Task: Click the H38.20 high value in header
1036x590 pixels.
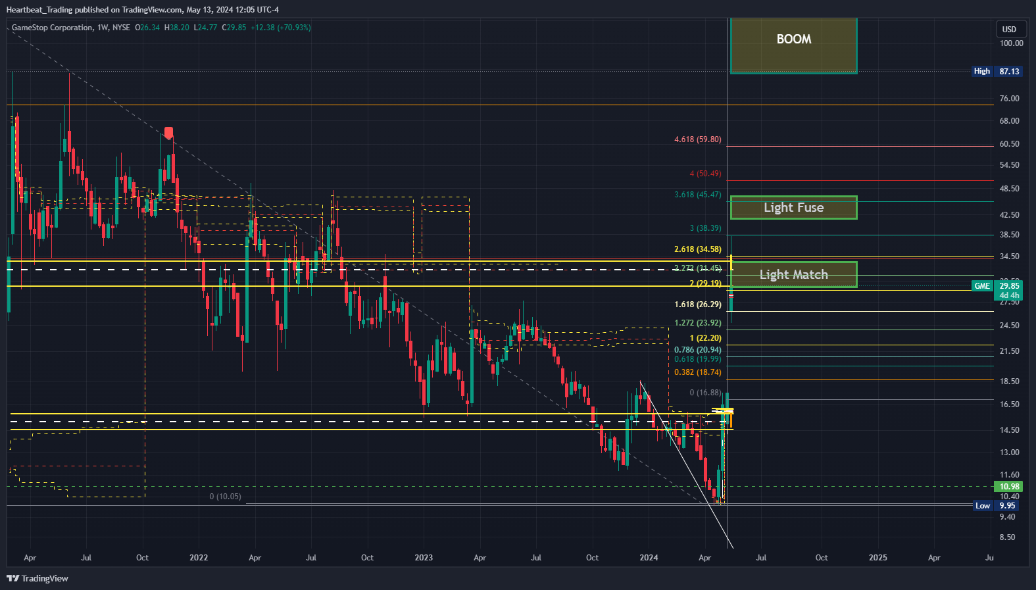Action: click(x=176, y=28)
